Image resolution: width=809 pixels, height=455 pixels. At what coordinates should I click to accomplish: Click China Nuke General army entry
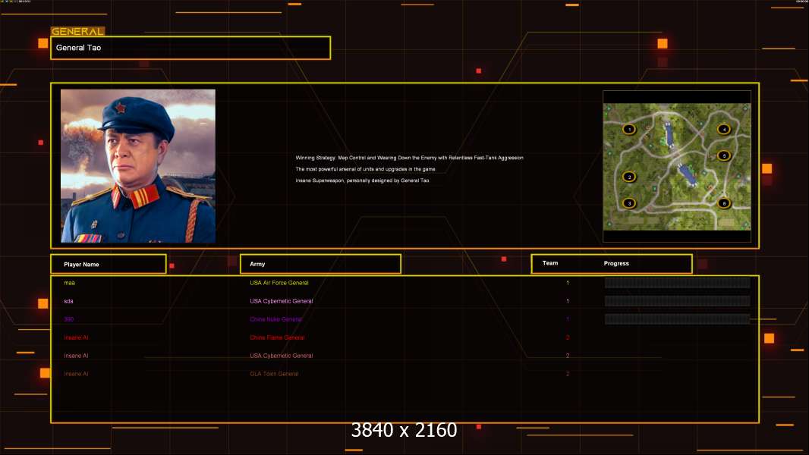pyautogui.click(x=276, y=319)
